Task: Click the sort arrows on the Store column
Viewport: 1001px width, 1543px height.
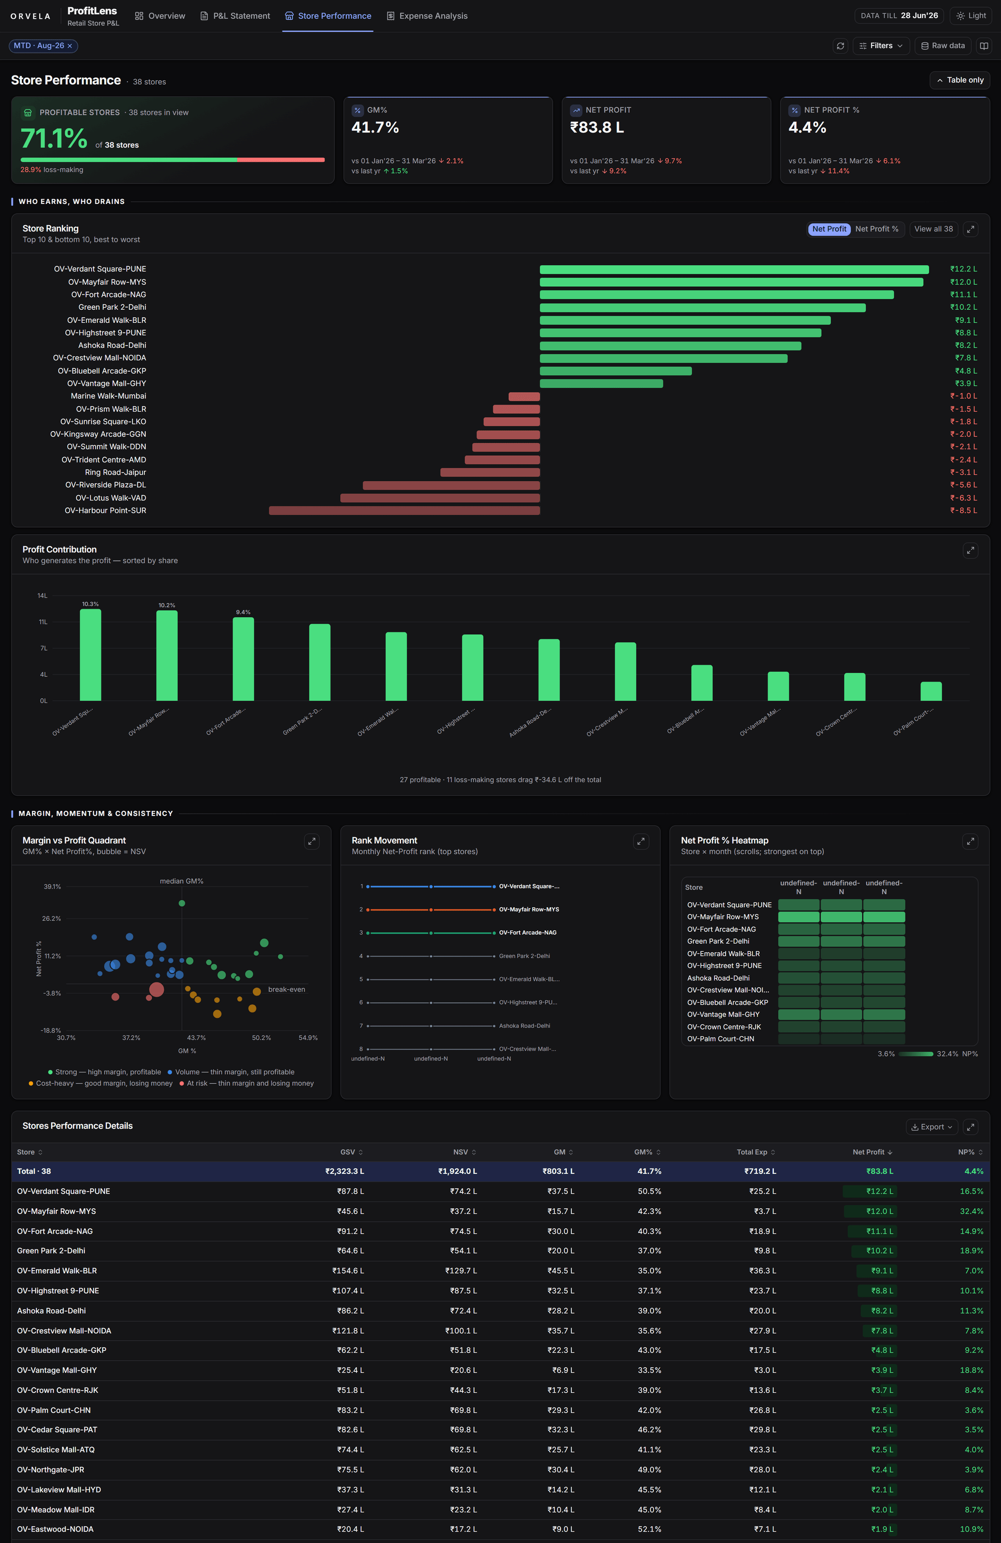Action: point(40,1152)
